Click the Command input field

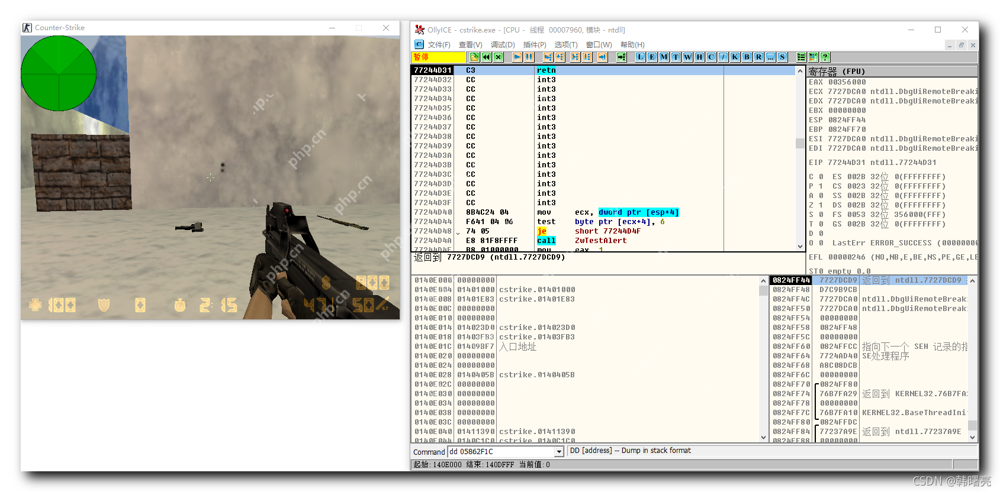coord(501,452)
